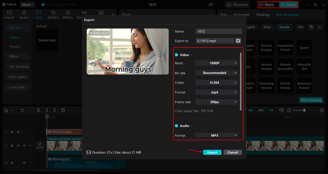Switch to the Text-to-speech tab
328x174 pixels.
(x=287, y=15)
